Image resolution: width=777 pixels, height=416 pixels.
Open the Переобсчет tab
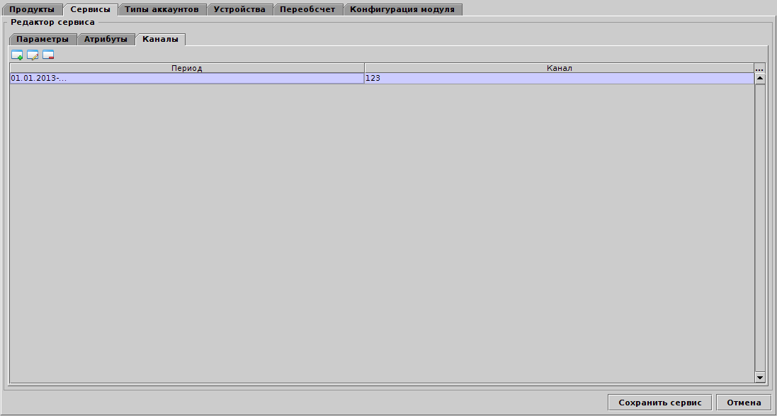click(308, 10)
